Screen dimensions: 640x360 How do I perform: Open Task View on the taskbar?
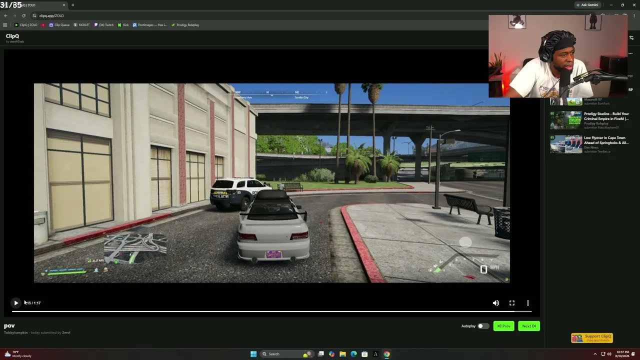pyautogui.click(x=321, y=354)
